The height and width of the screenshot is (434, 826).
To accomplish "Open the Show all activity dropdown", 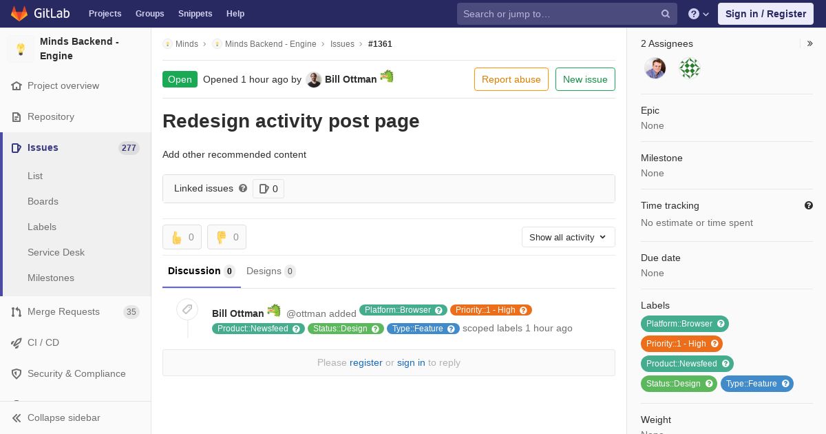I will point(569,237).
